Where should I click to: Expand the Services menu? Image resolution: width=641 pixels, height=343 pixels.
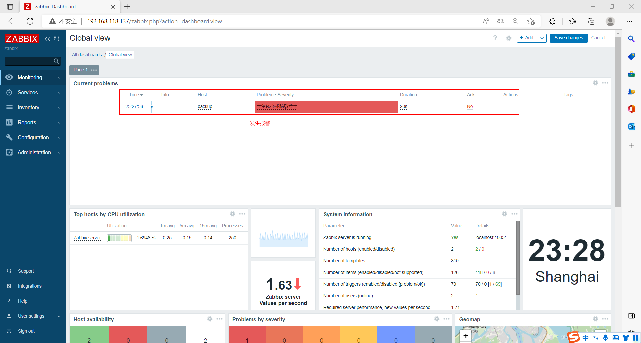click(33, 92)
